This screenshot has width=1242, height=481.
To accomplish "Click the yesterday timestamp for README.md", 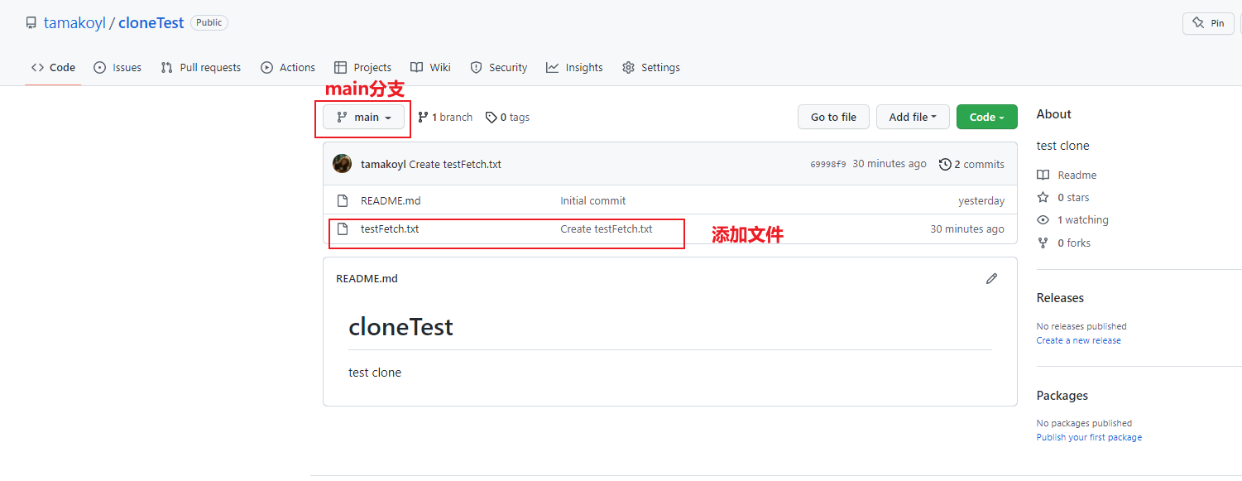I will point(981,201).
